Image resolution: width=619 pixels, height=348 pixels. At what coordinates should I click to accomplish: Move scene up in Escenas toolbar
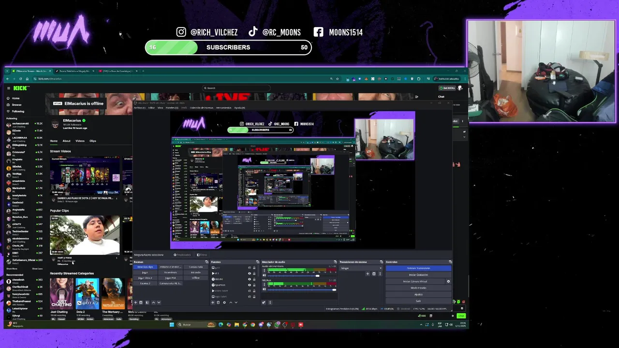153,303
